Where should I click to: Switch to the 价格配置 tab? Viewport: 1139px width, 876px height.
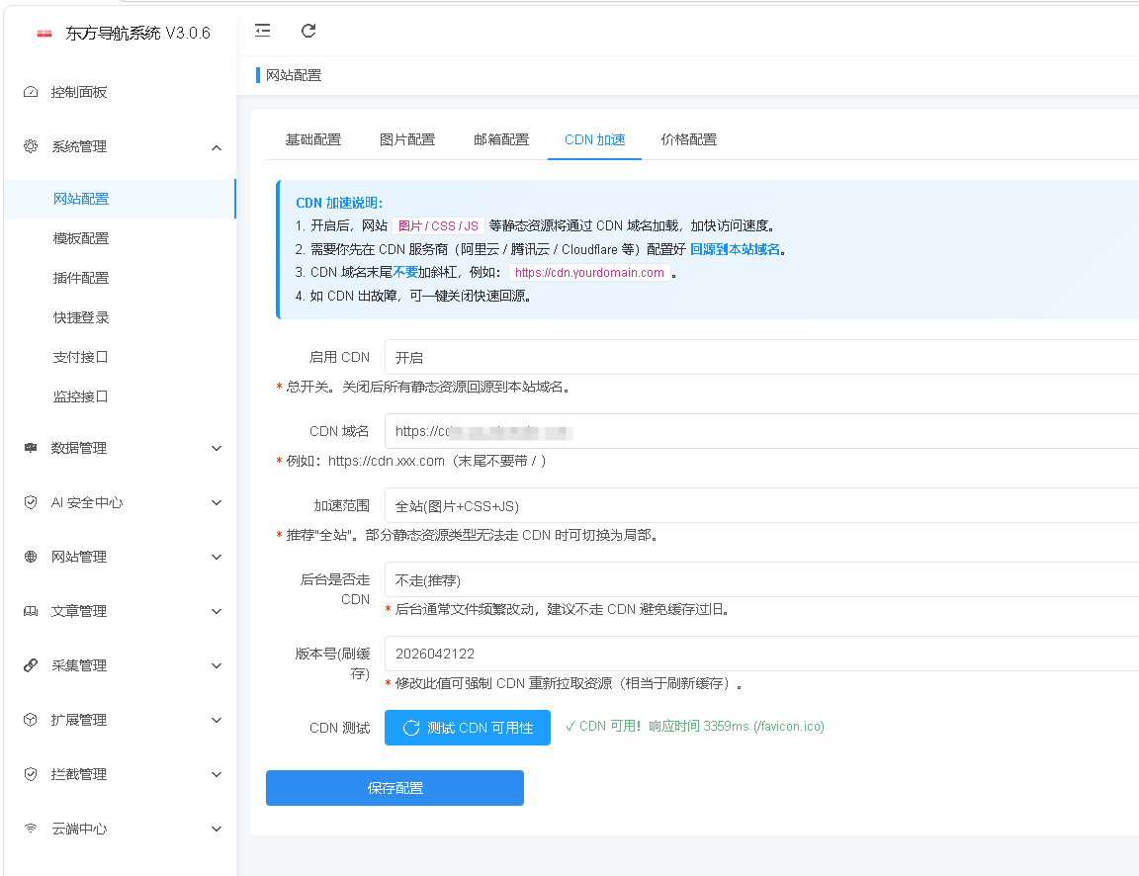point(688,139)
